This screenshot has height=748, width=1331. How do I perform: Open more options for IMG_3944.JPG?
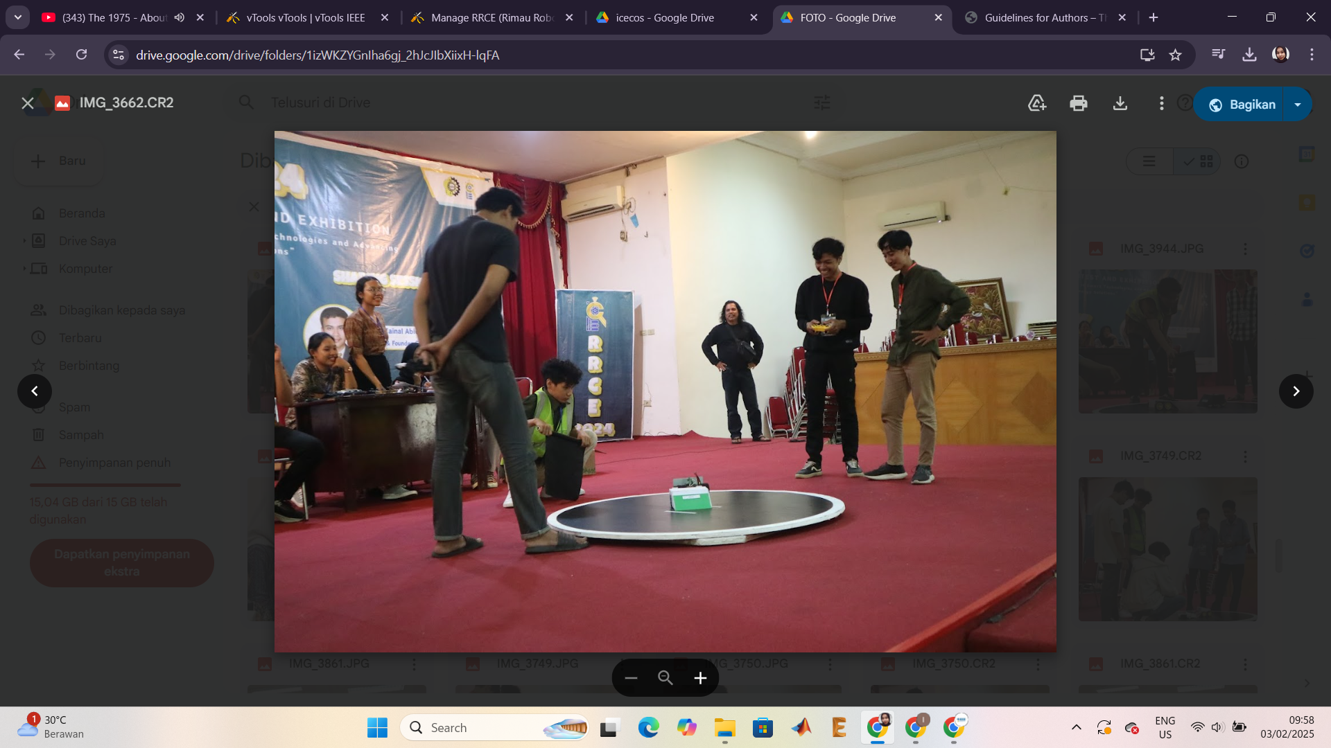tap(1245, 249)
